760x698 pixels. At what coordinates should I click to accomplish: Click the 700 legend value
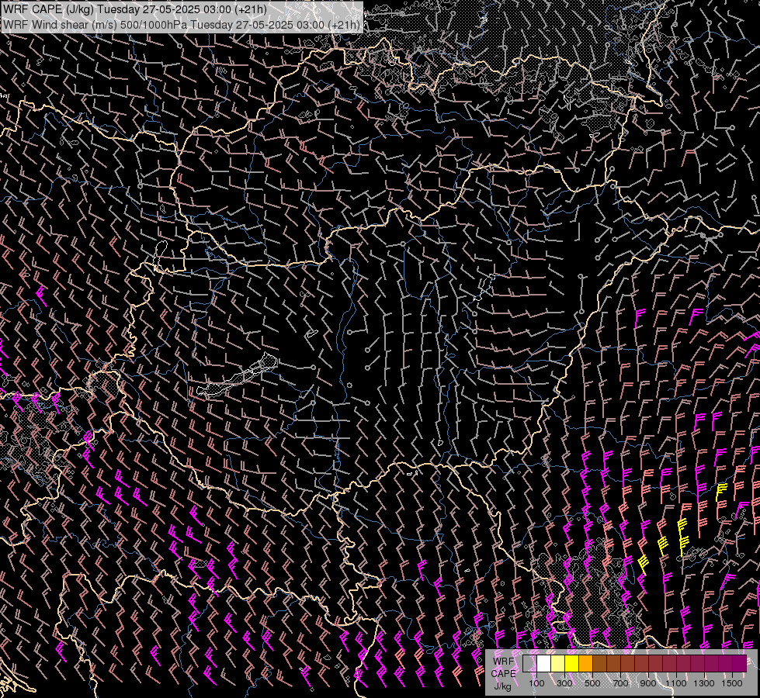[x=620, y=683]
